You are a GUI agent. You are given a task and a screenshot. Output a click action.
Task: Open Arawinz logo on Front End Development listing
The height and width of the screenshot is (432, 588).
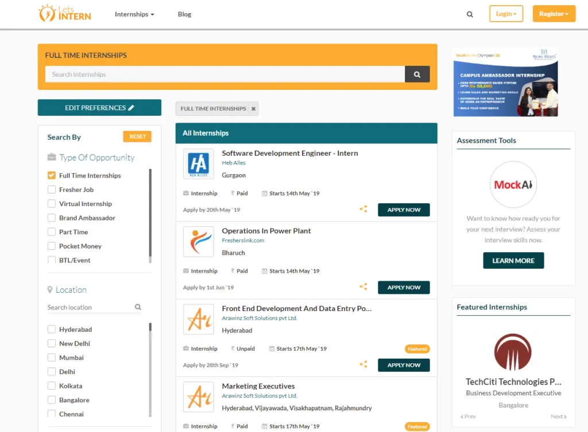pos(198,319)
